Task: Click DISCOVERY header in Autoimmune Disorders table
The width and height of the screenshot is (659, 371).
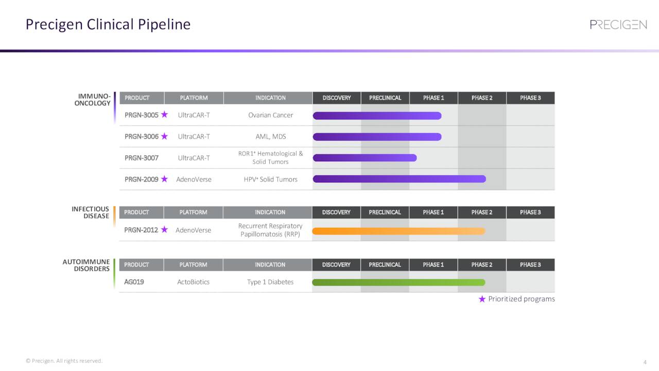Action: pyautogui.click(x=336, y=265)
